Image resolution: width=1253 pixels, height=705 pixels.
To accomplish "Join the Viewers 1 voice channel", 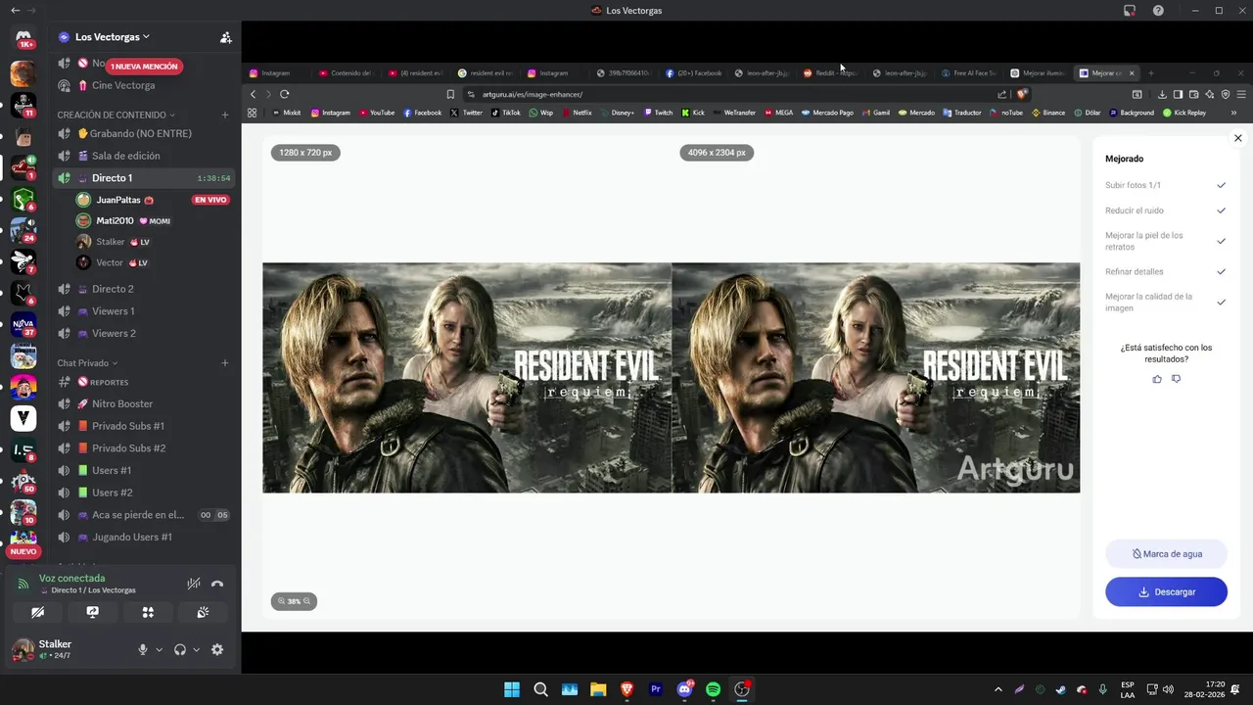I will tap(144, 311).
